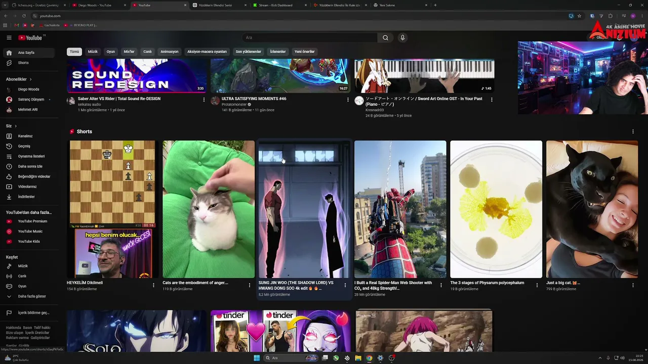Viewport: 648px width, 364px height.
Task: Open Protatomonster channel name link
Action: click(x=233, y=104)
